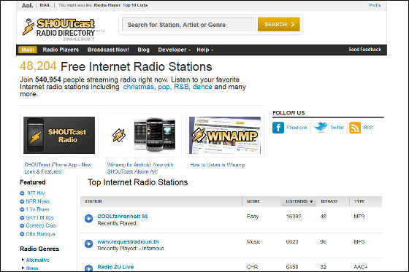
Task: Click the Profile link at top right
Action: [375, 5]
